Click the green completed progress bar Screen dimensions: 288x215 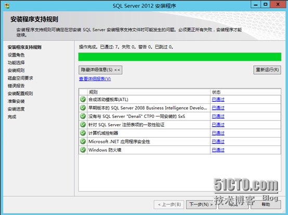[180, 57]
